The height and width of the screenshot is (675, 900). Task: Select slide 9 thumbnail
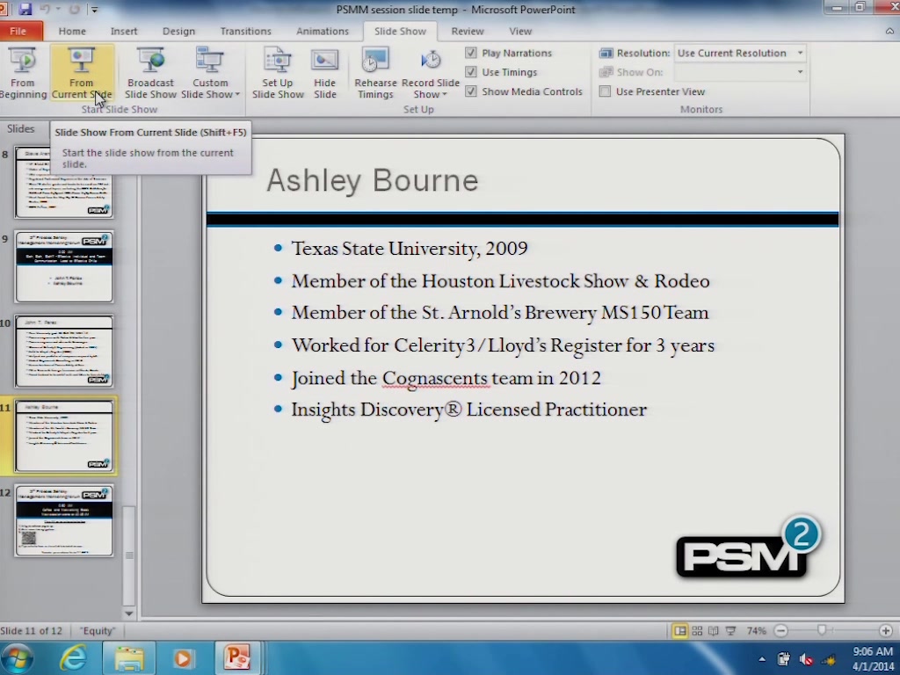coord(63,266)
